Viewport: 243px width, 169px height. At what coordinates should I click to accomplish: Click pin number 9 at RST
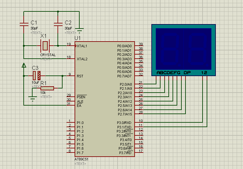[x=70, y=74]
